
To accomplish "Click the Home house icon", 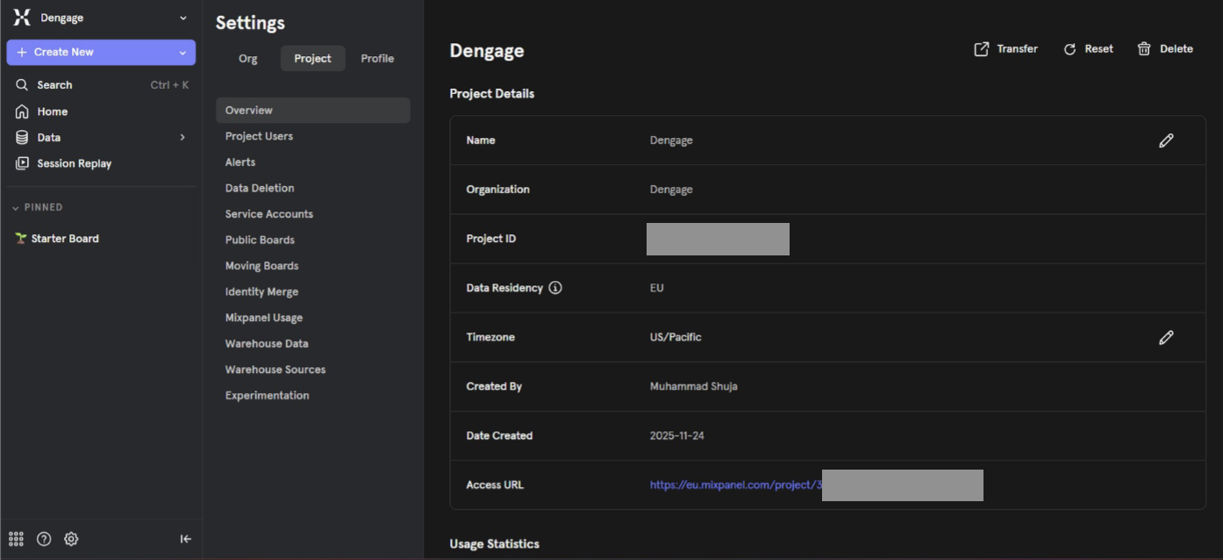I will pos(22,111).
